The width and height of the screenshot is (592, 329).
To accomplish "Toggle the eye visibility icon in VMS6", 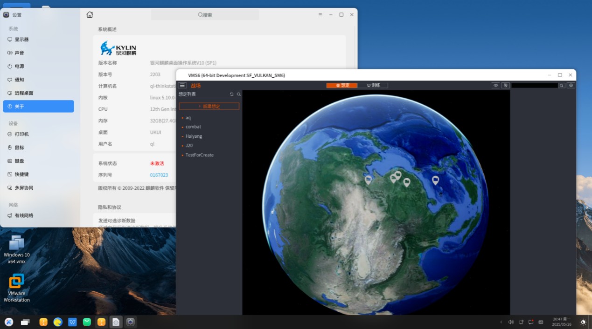I will tap(495, 86).
